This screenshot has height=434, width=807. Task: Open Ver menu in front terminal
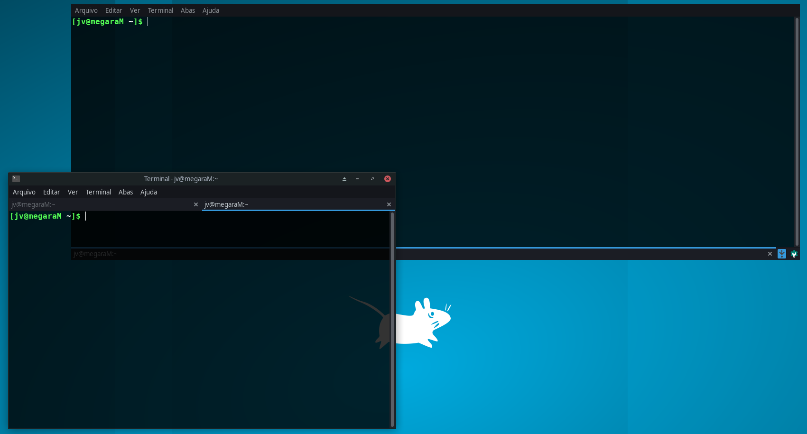point(73,192)
